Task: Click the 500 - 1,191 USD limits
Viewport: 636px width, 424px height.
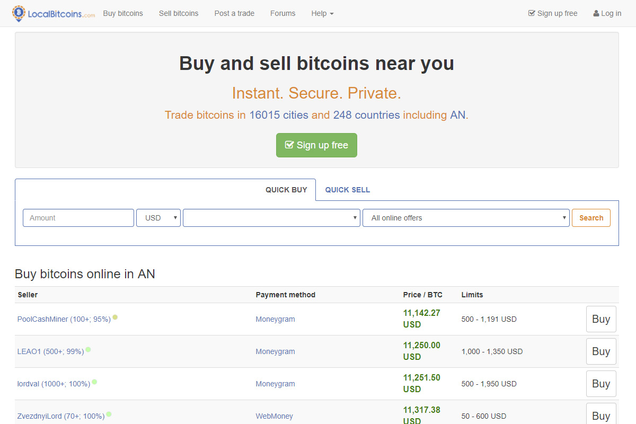Action: [489, 319]
